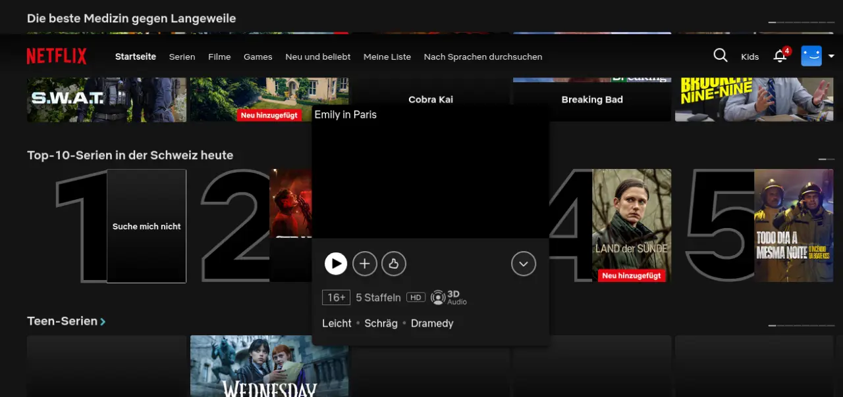Open the Wednesday thumbnail

269,366
